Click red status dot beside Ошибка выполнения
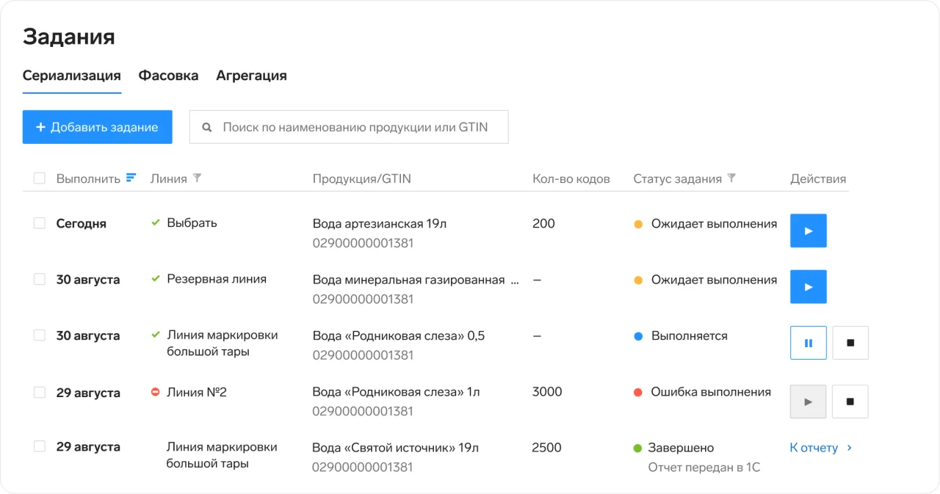The image size is (940, 494). click(638, 392)
